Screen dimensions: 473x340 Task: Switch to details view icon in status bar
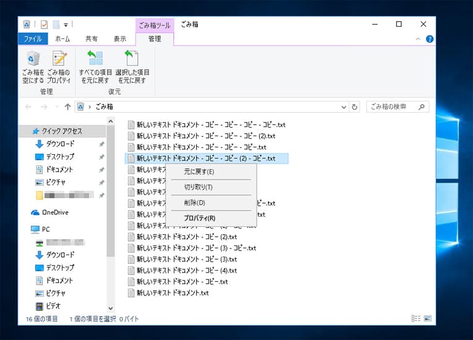pos(415,318)
